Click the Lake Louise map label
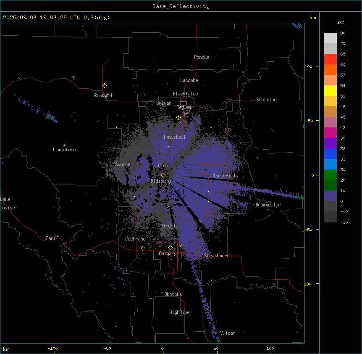362x354 pixels. [8, 203]
